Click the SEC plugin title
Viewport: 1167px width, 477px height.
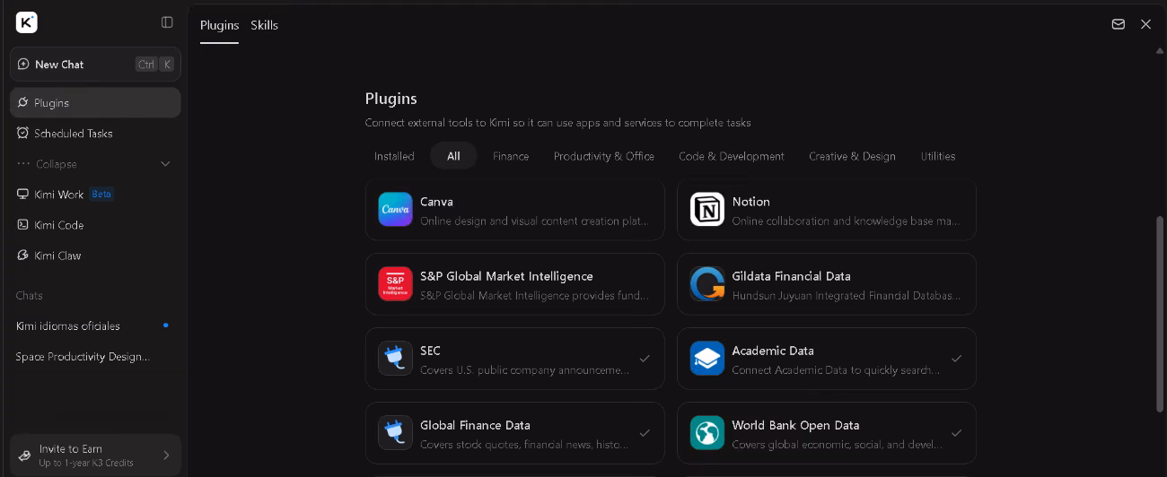[x=430, y=351]
